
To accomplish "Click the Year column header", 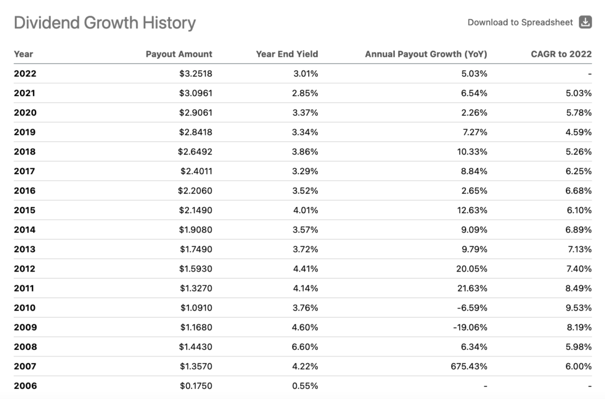I will 24,54.
